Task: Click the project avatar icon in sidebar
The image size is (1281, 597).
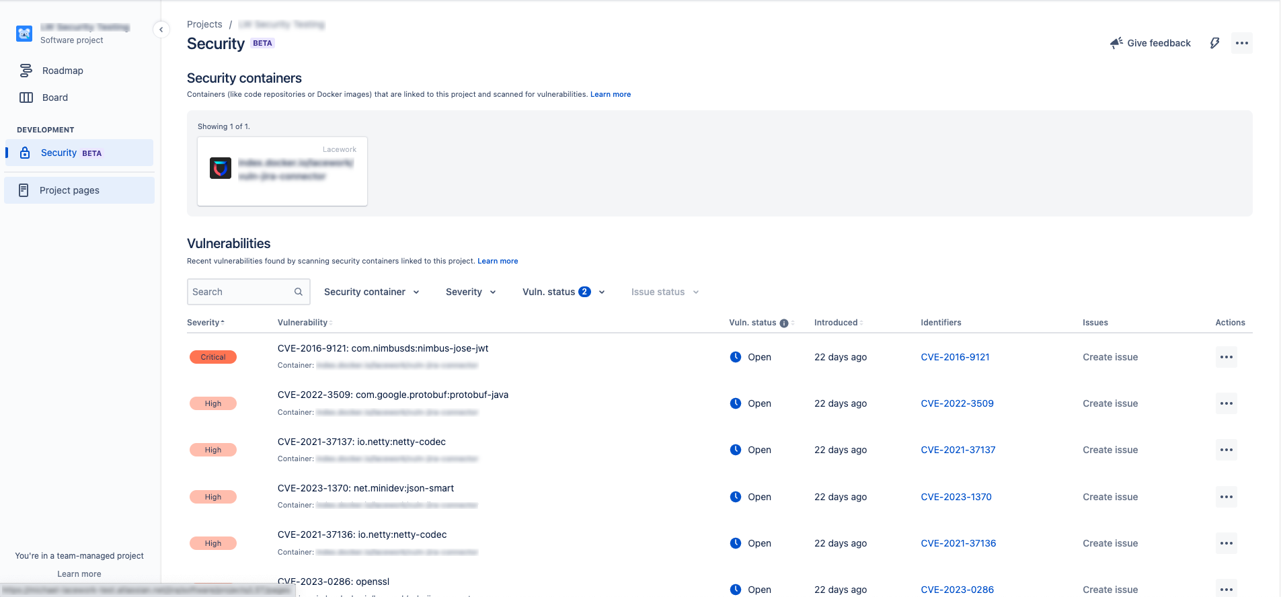Action: point(24,34)
